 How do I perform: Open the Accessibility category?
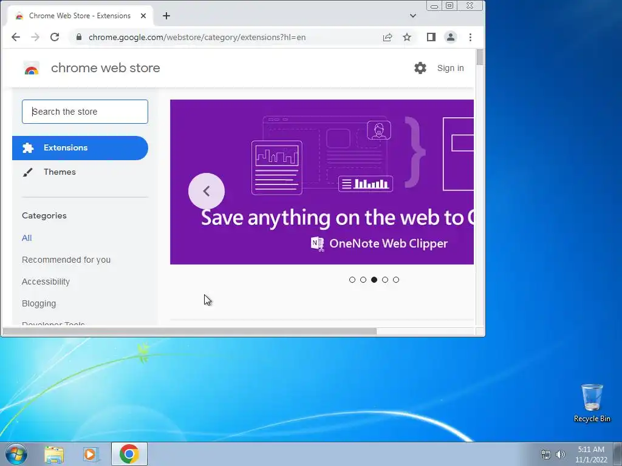tap(46, 282)
